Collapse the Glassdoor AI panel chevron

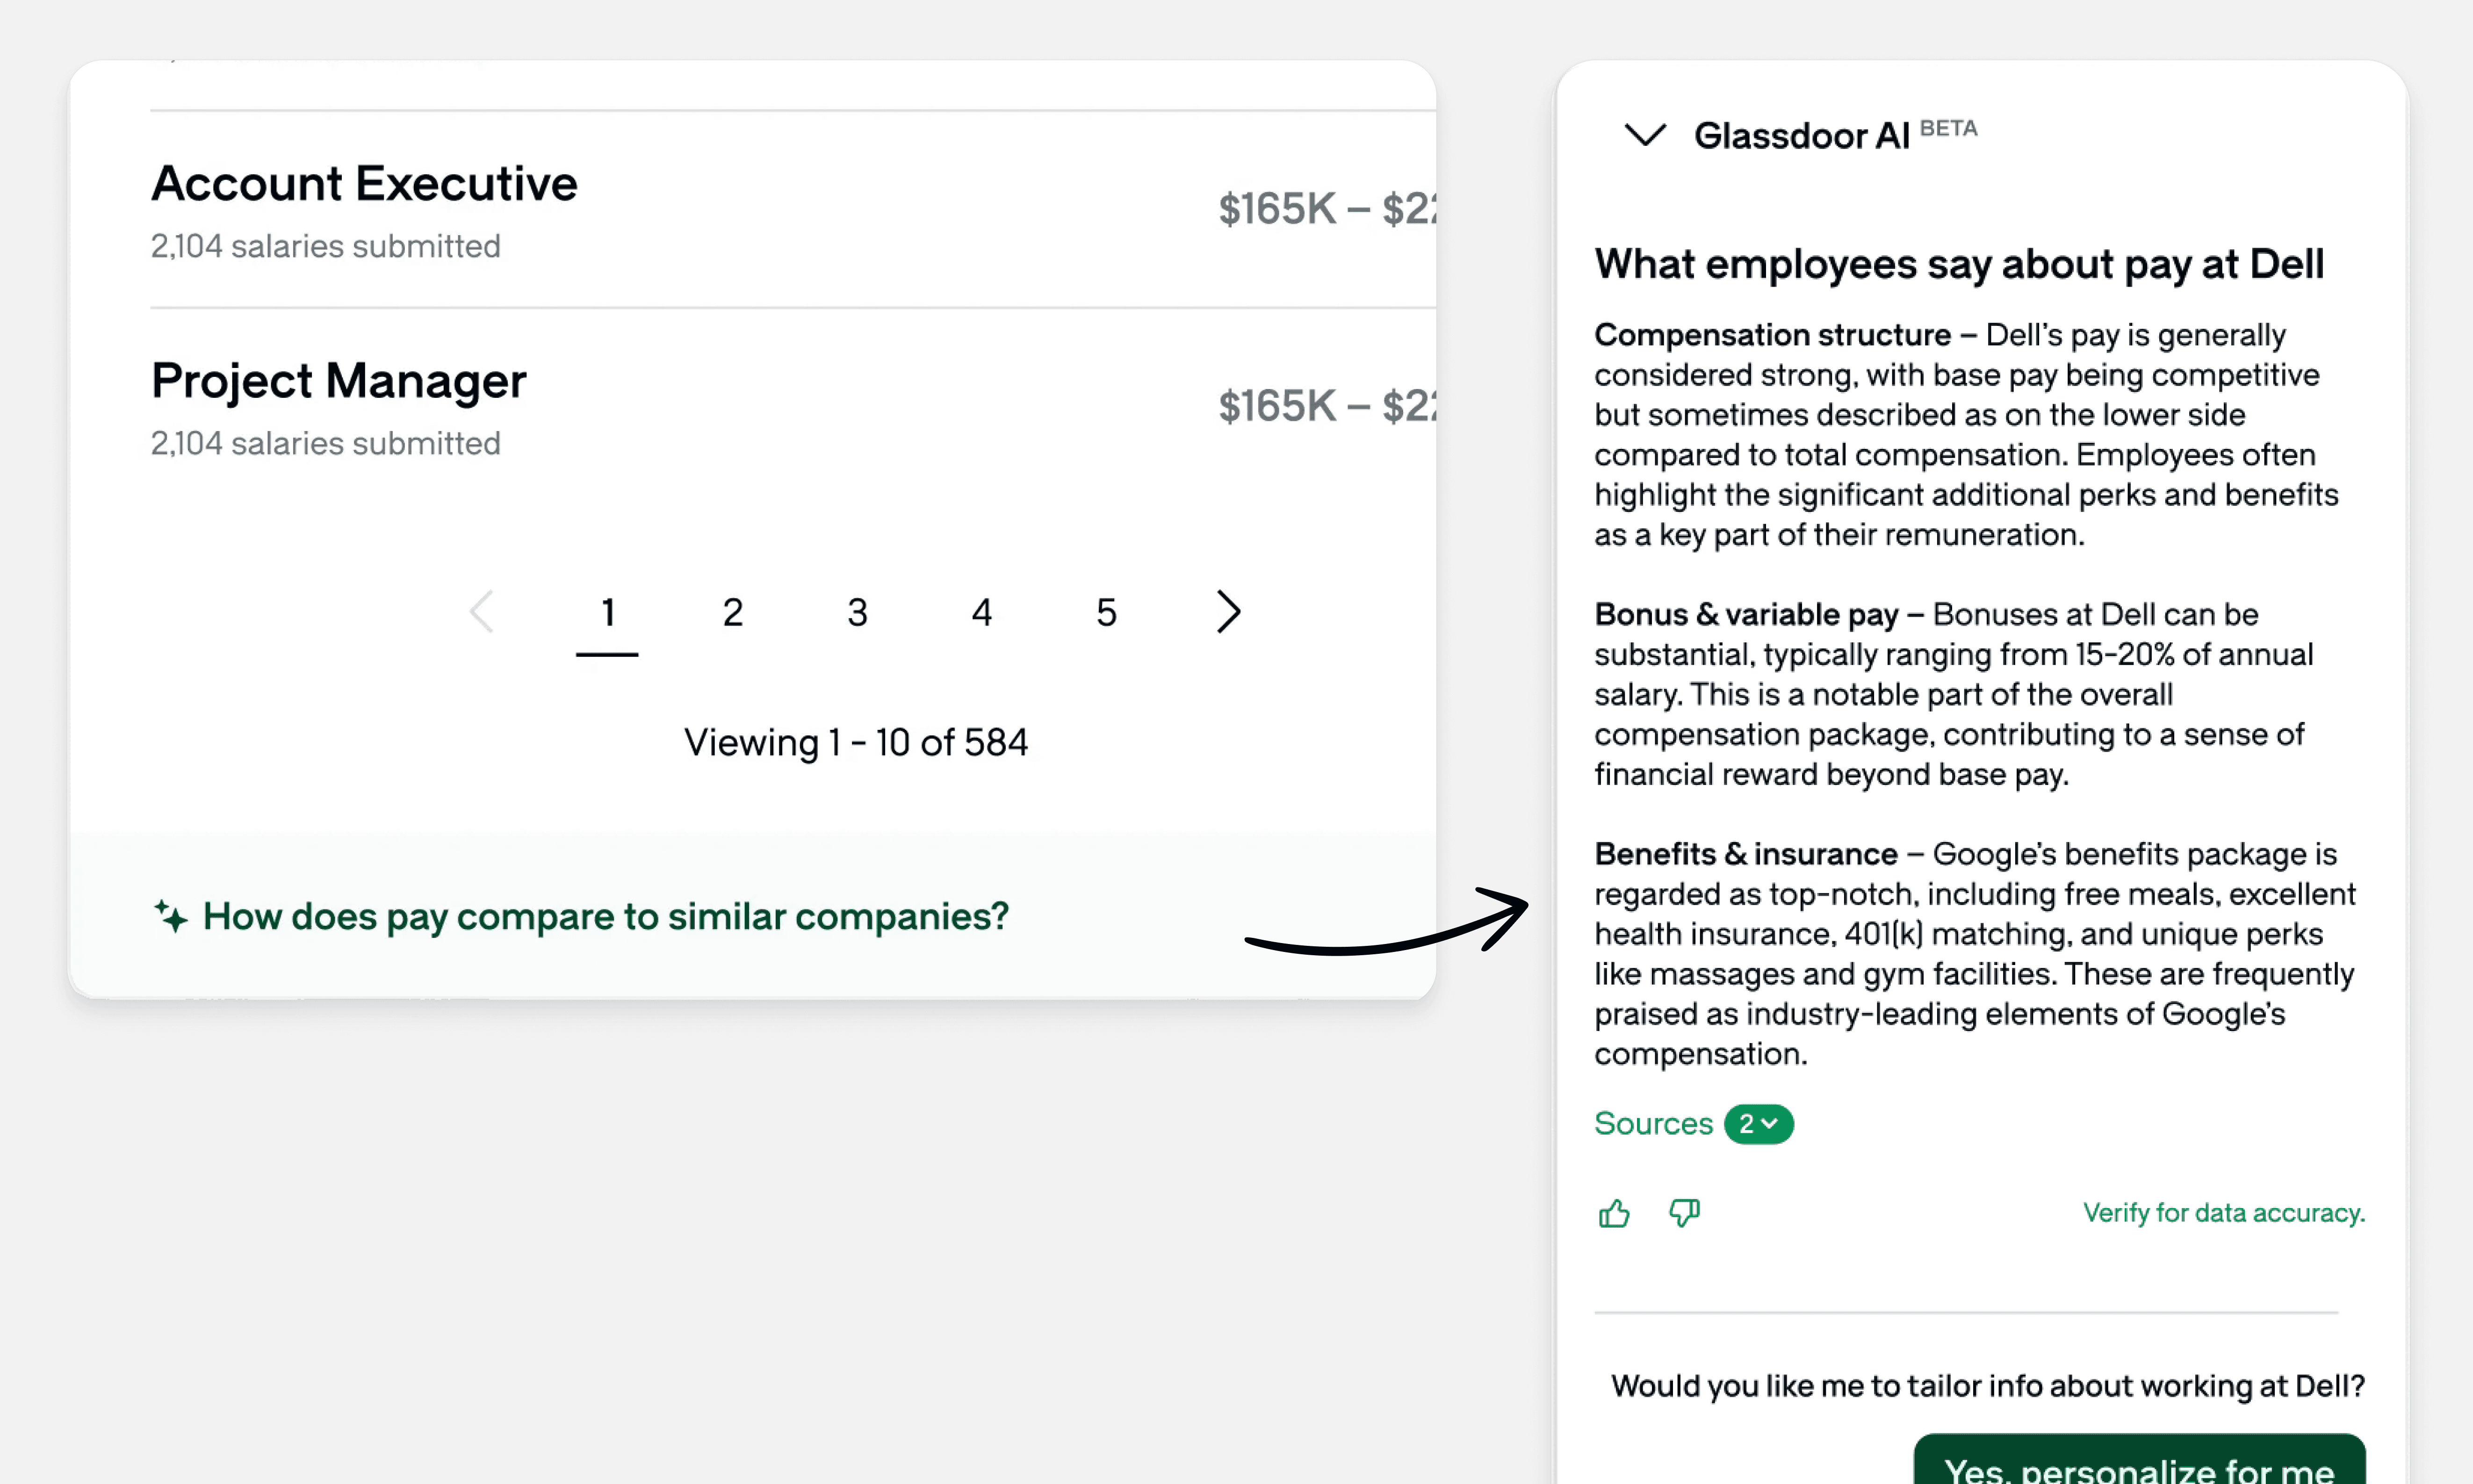(1645, 134)
